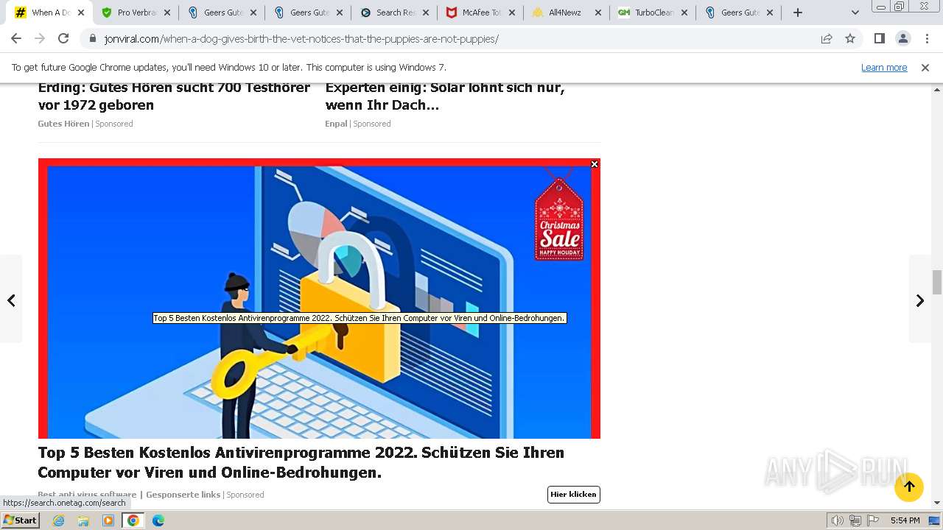This screenshot has height=530, width=943.
Task: Open Chrome's three-dot menu
Action: 927,38
